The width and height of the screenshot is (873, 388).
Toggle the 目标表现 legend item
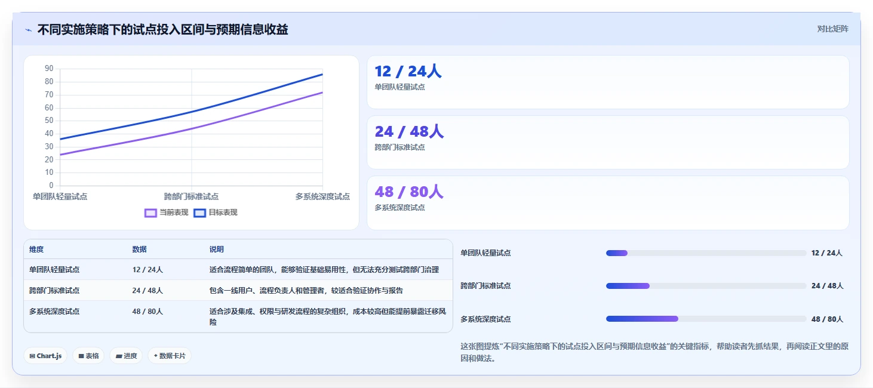point(216,213)
